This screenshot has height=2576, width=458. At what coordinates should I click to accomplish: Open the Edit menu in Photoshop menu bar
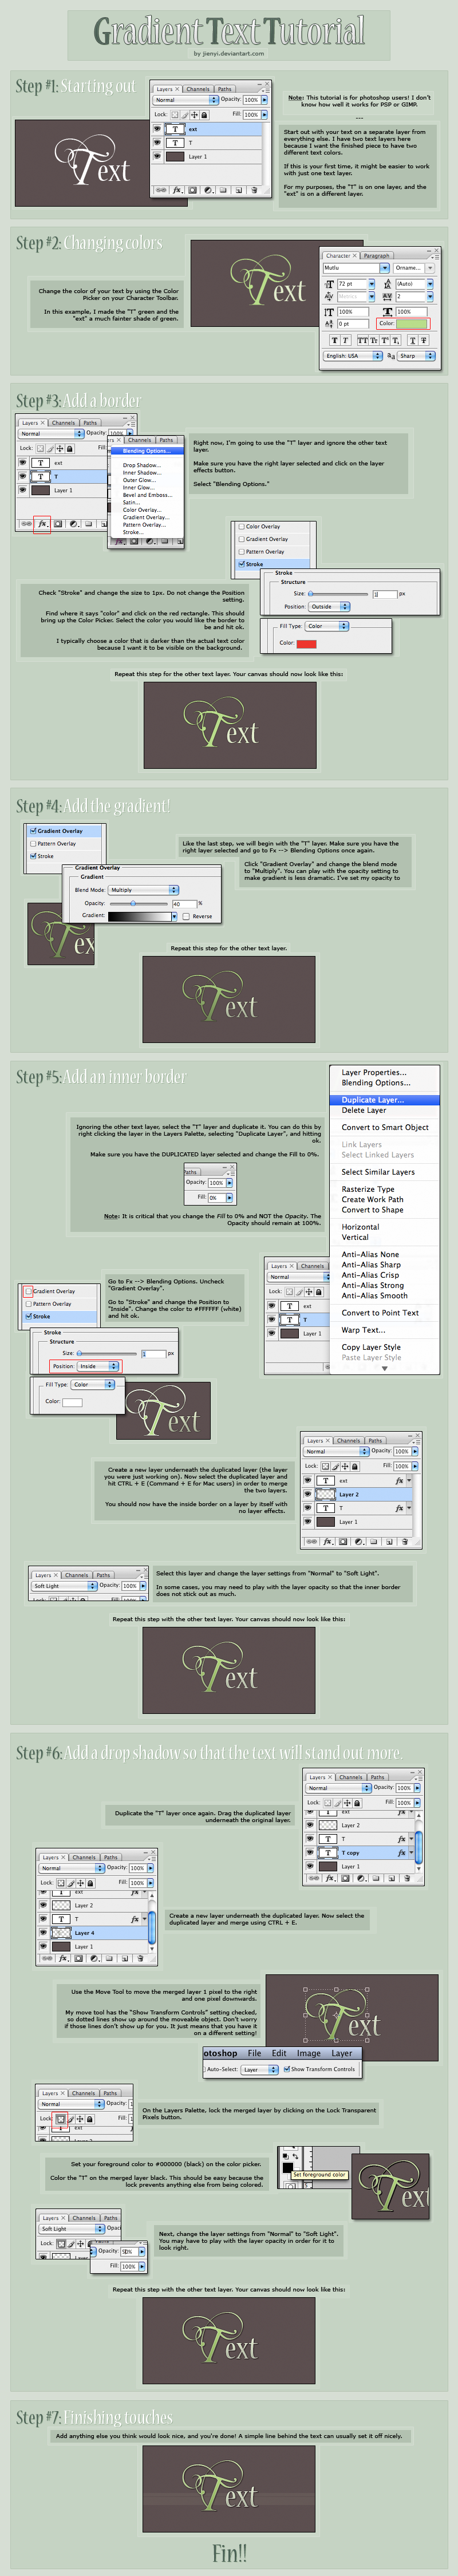coord(279,2053)
